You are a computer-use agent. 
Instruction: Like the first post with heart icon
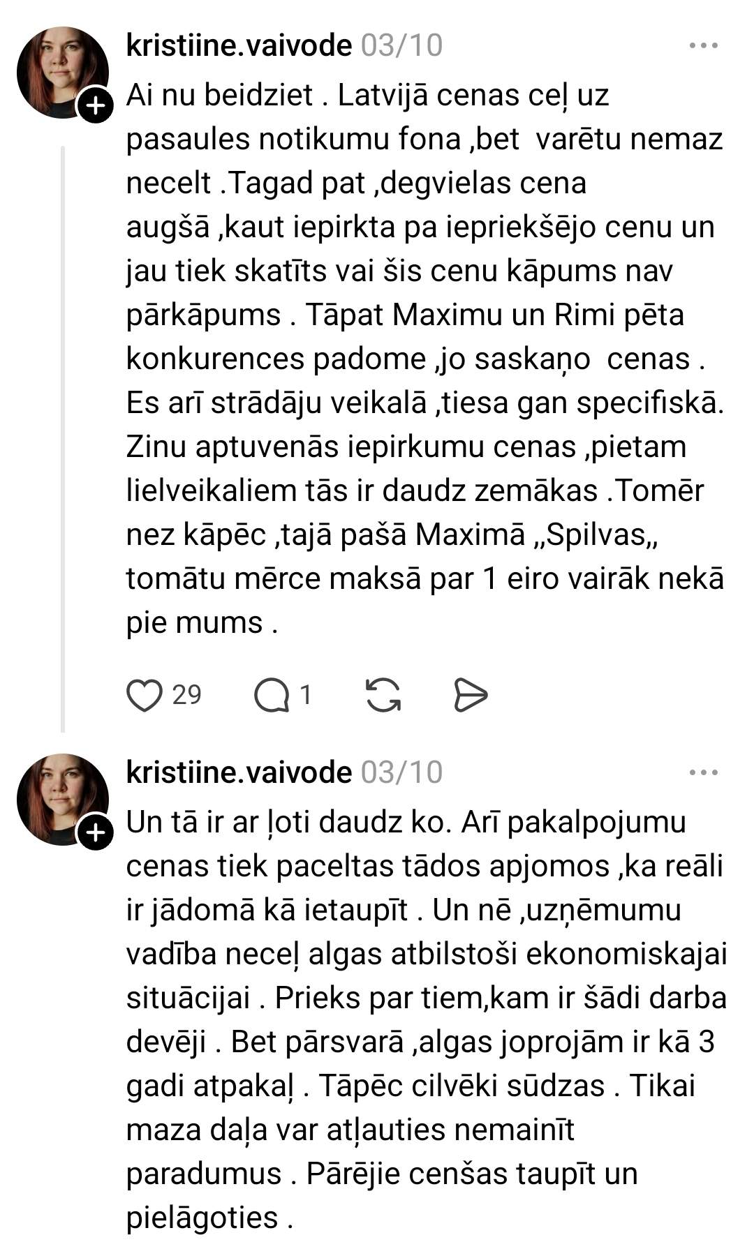tap(145, 695)
